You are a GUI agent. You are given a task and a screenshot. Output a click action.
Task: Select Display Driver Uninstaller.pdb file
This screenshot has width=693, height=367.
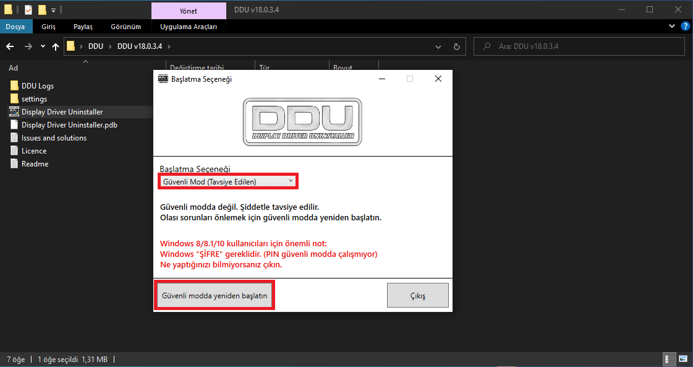pos(69,125)
